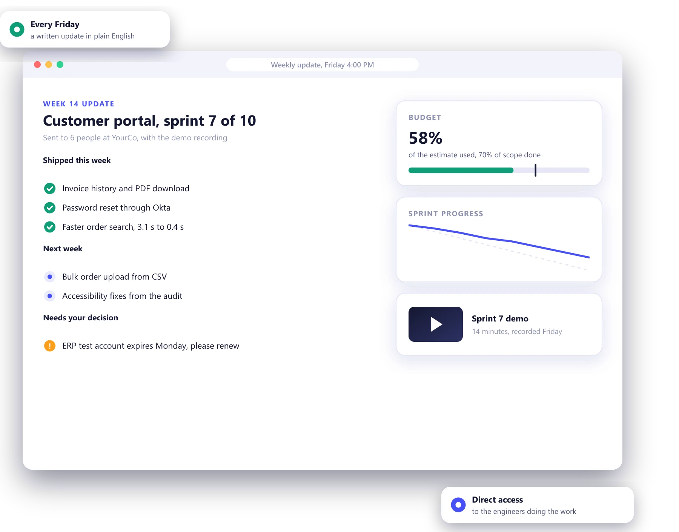Click the green maximize window dot
The height and width of the screenshot is (532, 679).
click(x=60, y=65)
